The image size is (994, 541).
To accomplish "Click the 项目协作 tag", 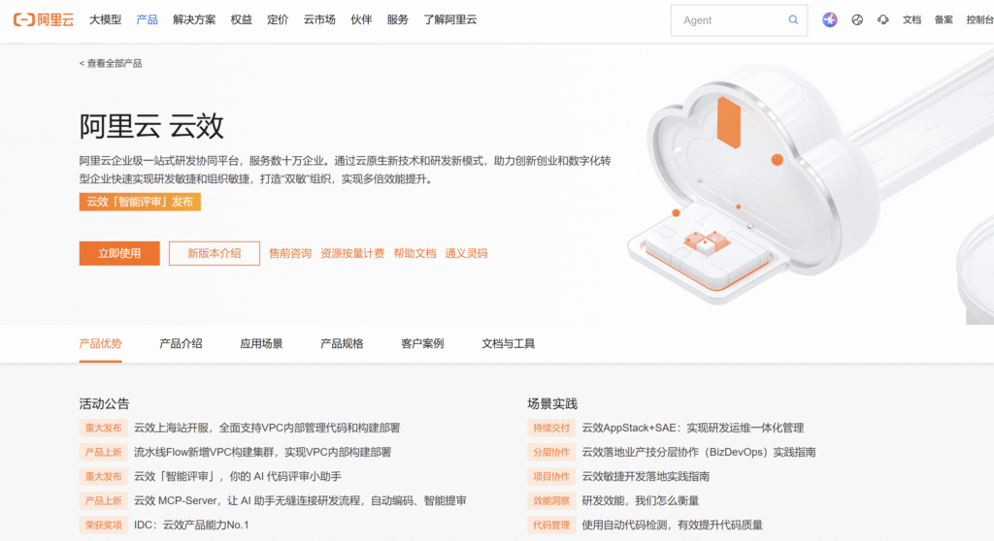I will 551,476.
